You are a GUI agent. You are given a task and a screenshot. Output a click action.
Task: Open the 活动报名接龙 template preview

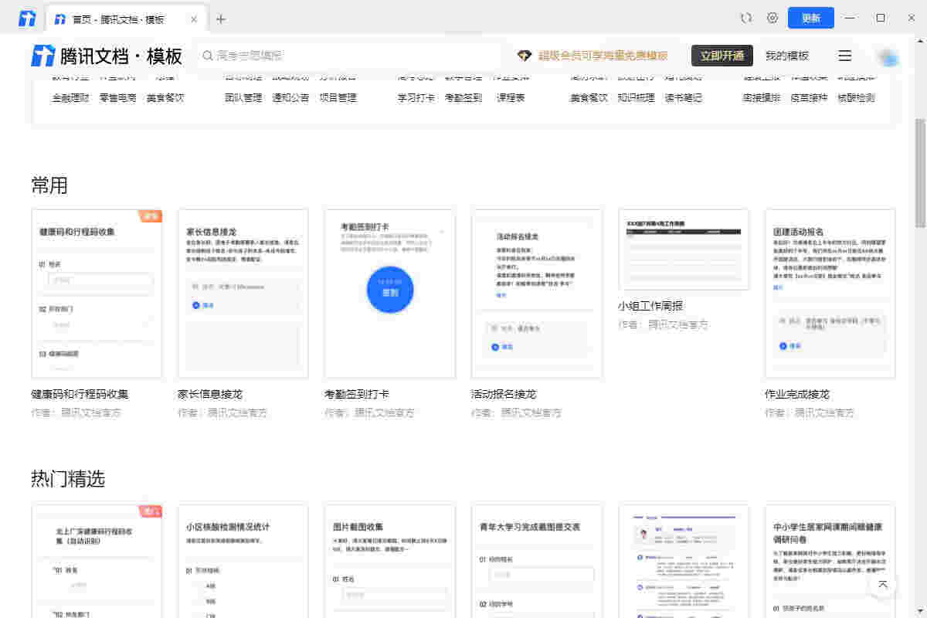(x=536, y=293)
